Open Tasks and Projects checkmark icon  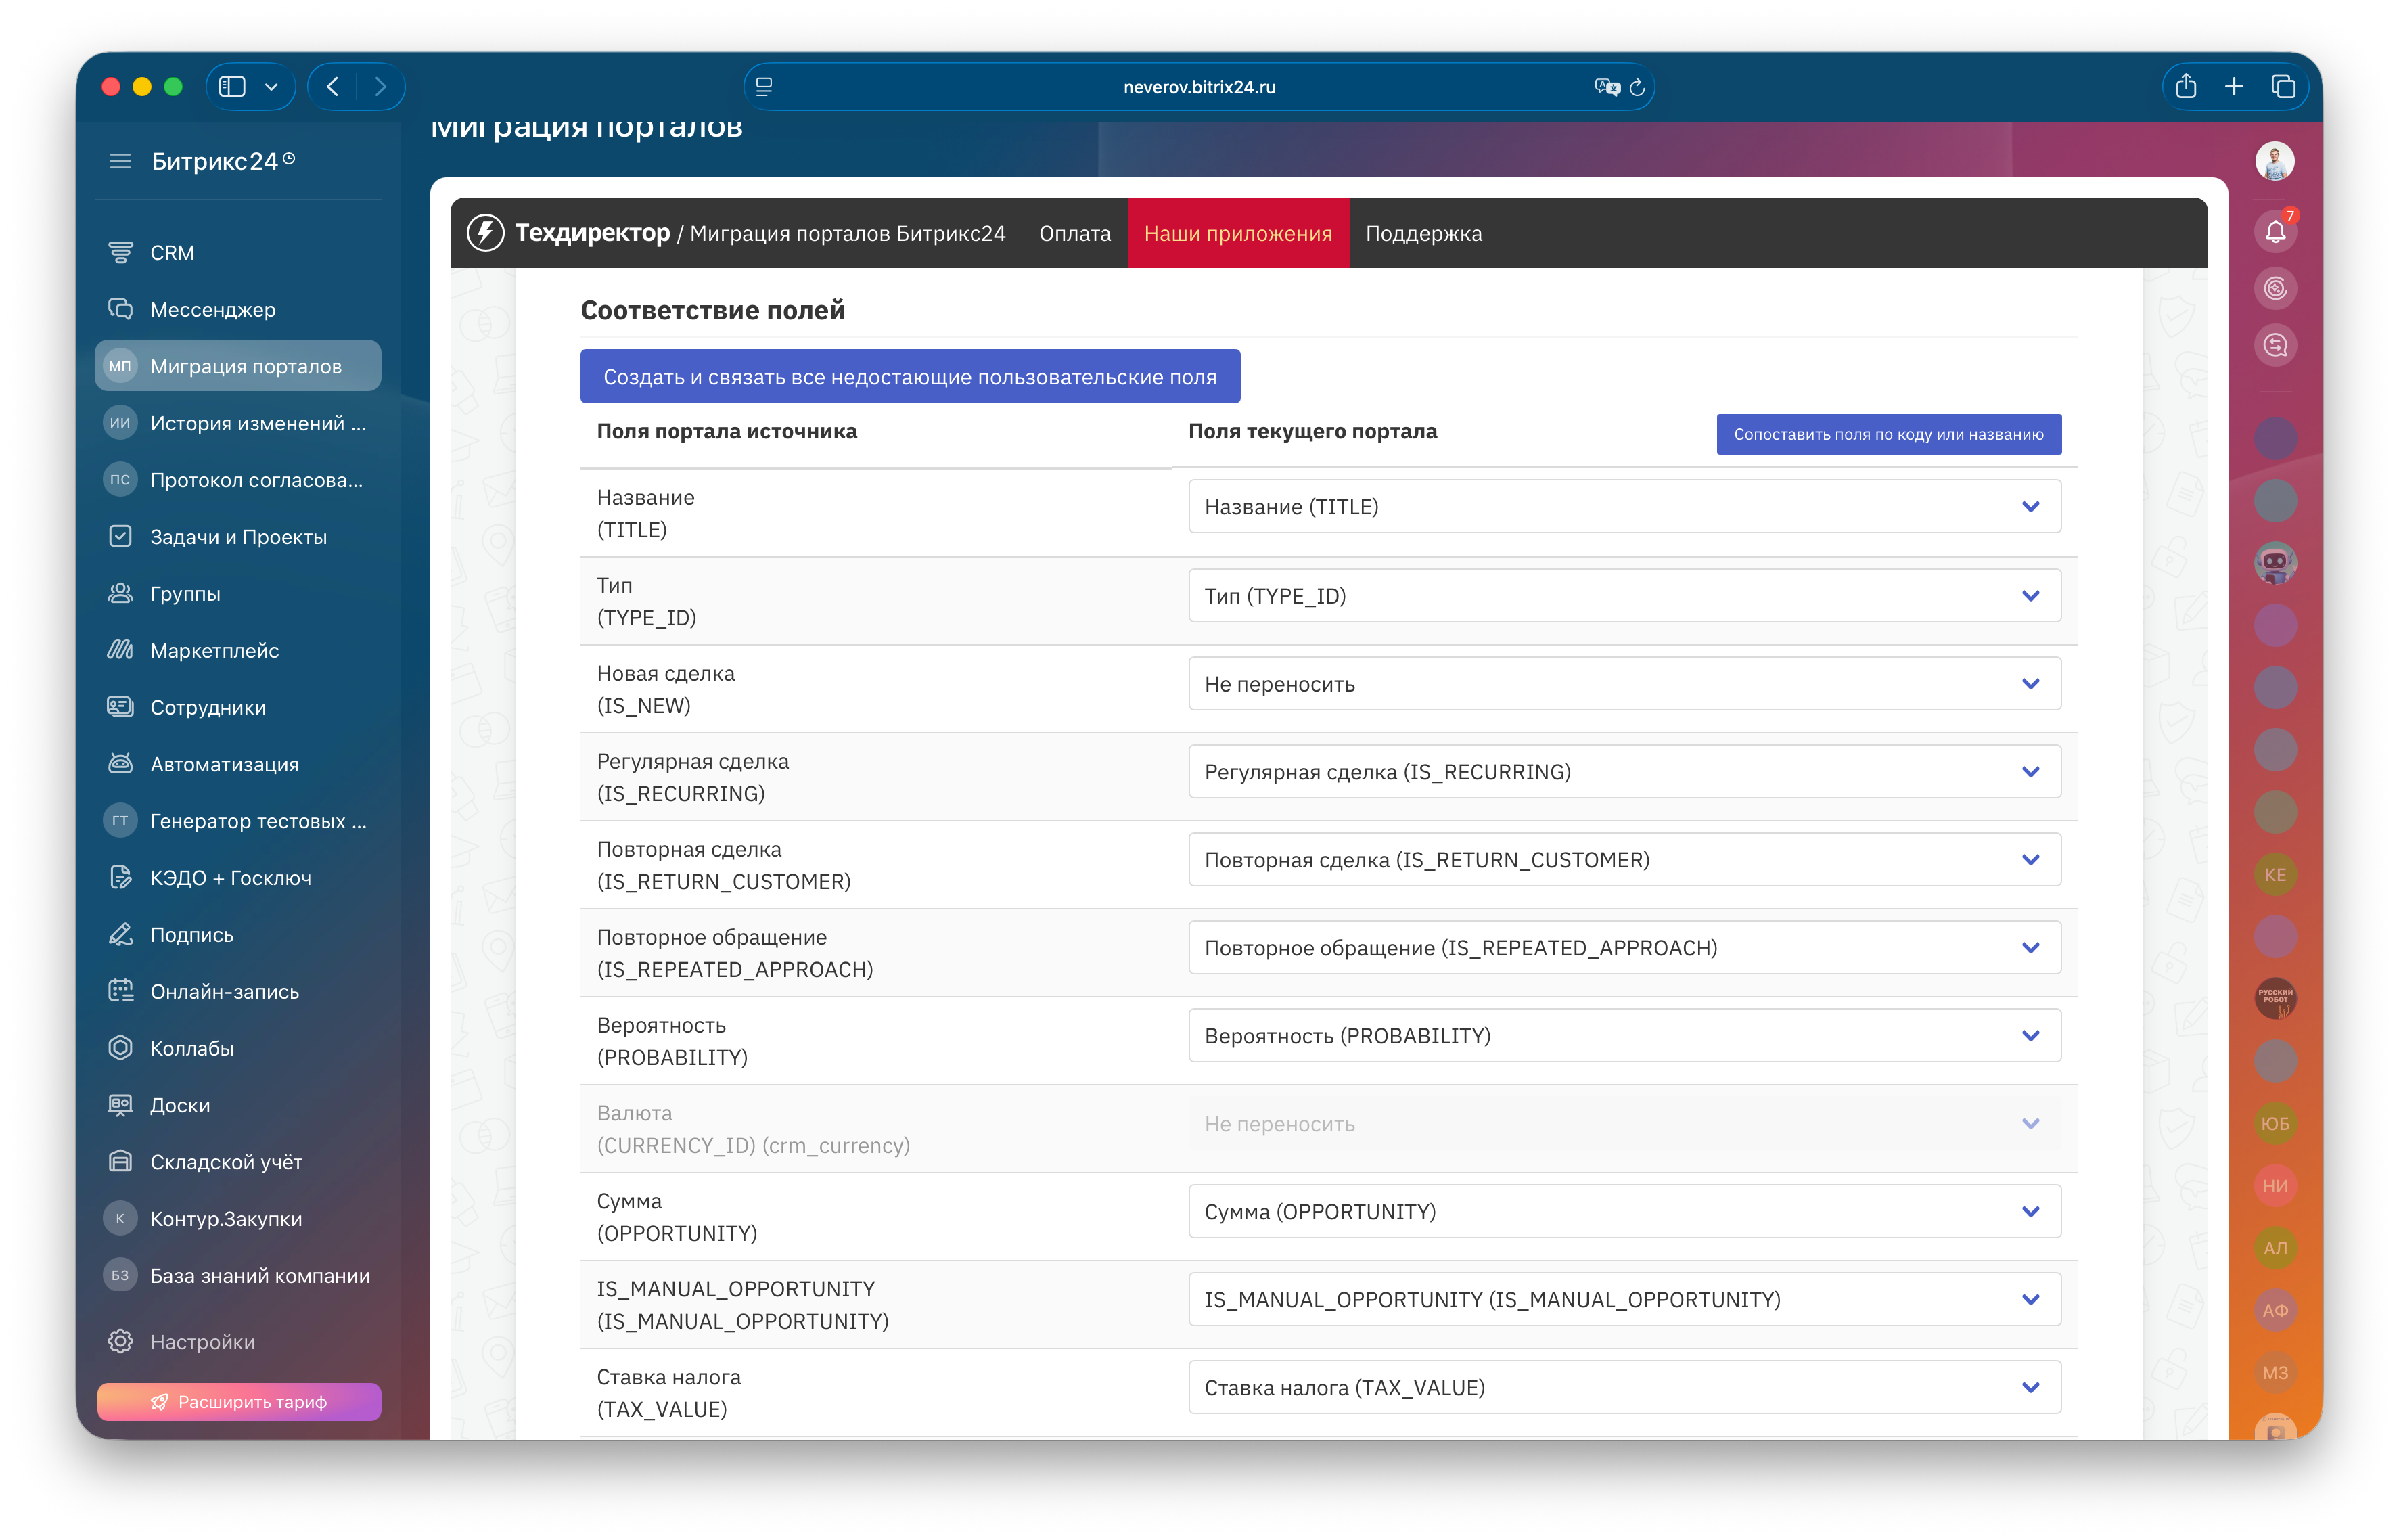[120, 537]
